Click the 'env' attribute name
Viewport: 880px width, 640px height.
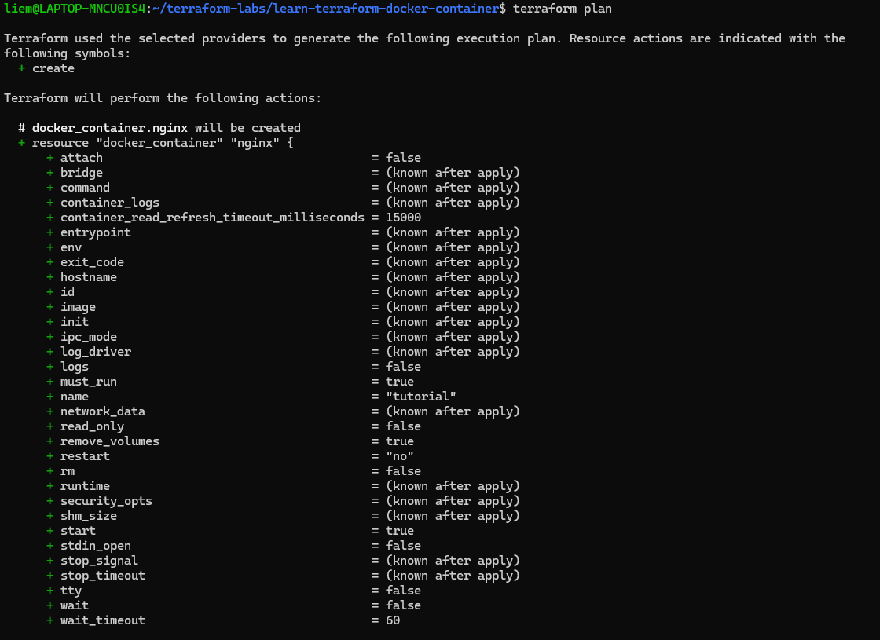[x=71, y=247]
